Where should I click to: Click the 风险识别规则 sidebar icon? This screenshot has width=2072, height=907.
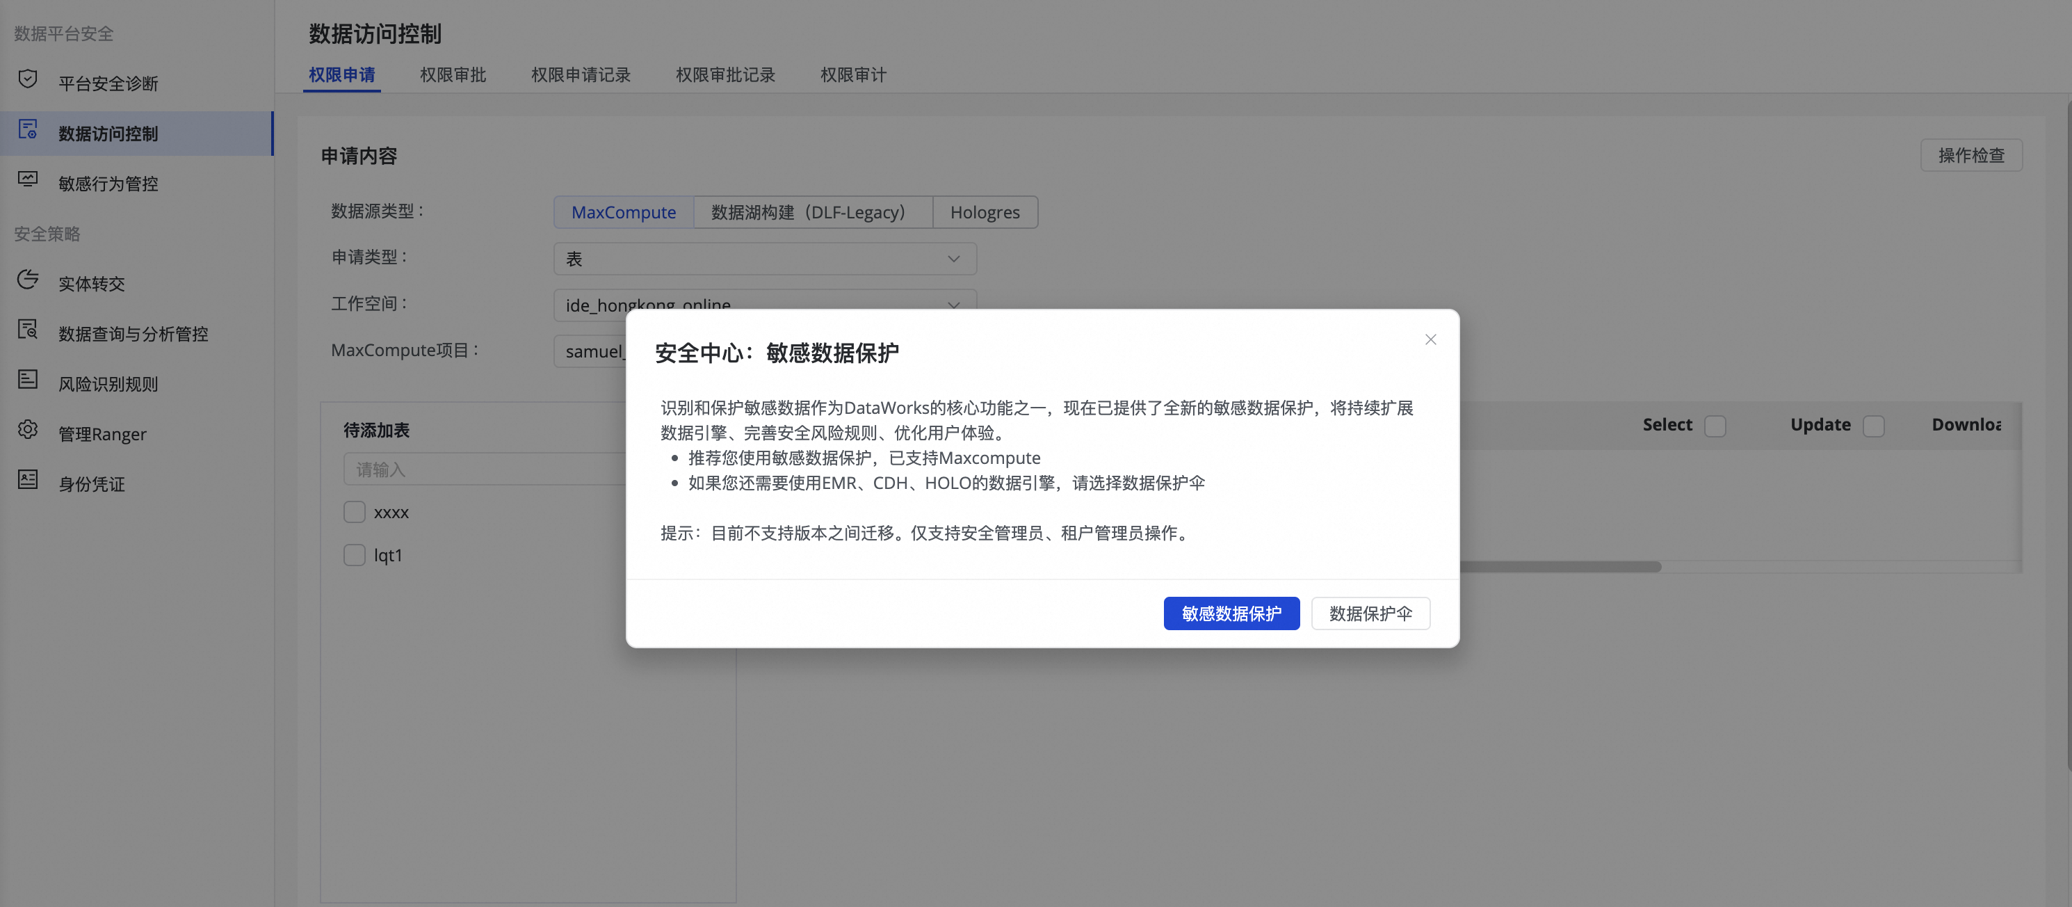pos(28,380)
